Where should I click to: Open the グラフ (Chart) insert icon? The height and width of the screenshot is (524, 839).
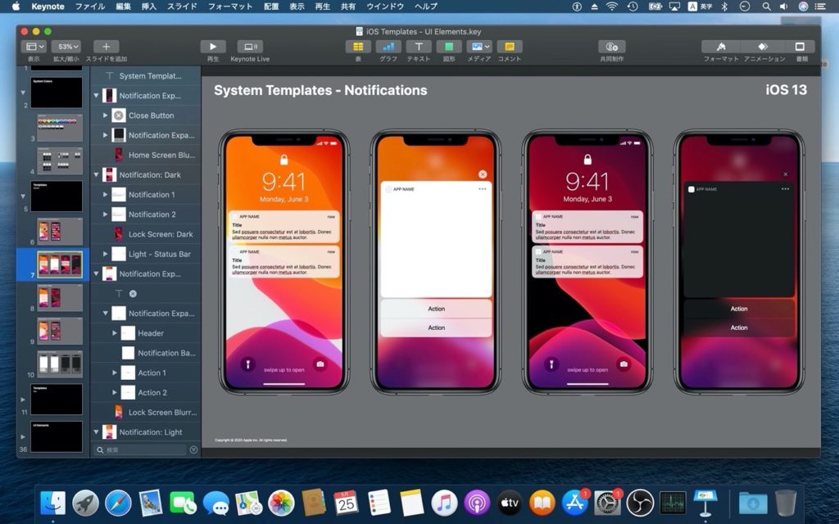click(x=387, y=47)
